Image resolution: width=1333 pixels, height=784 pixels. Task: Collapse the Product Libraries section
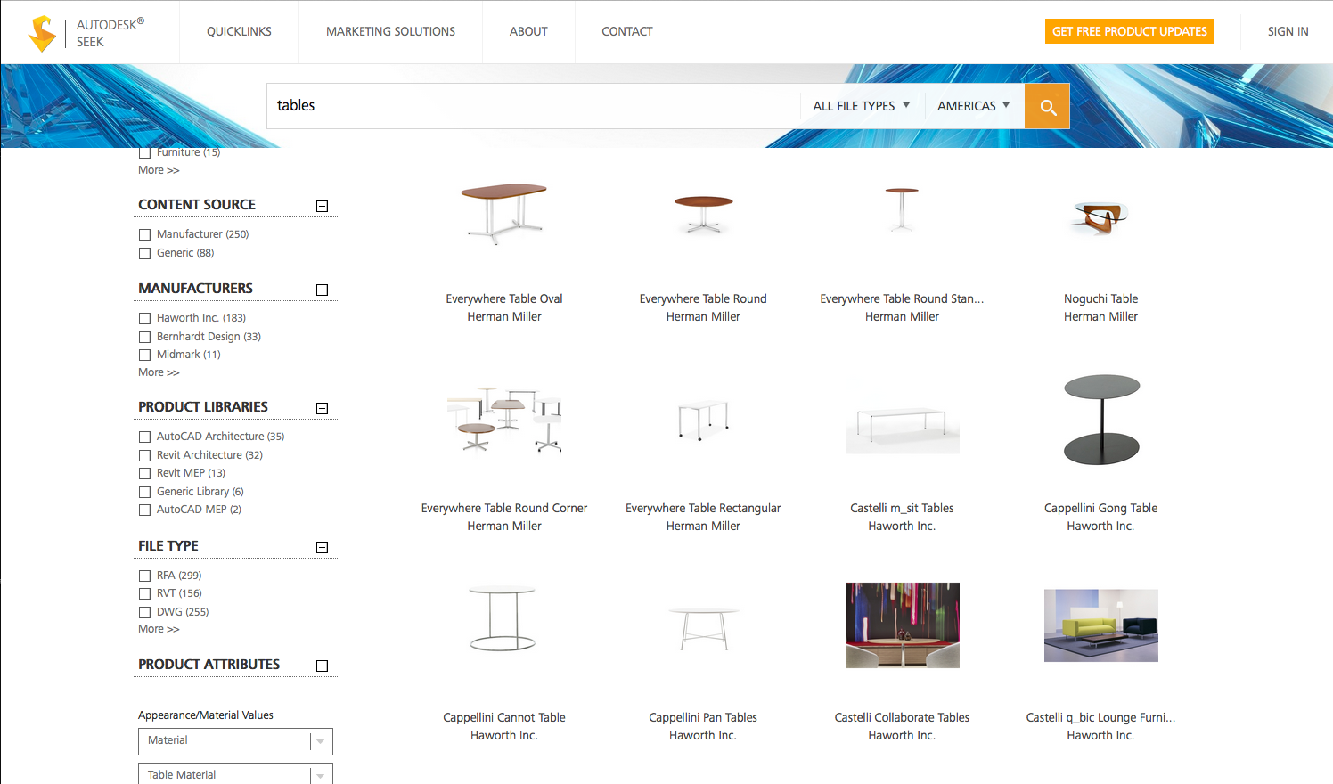322,407
